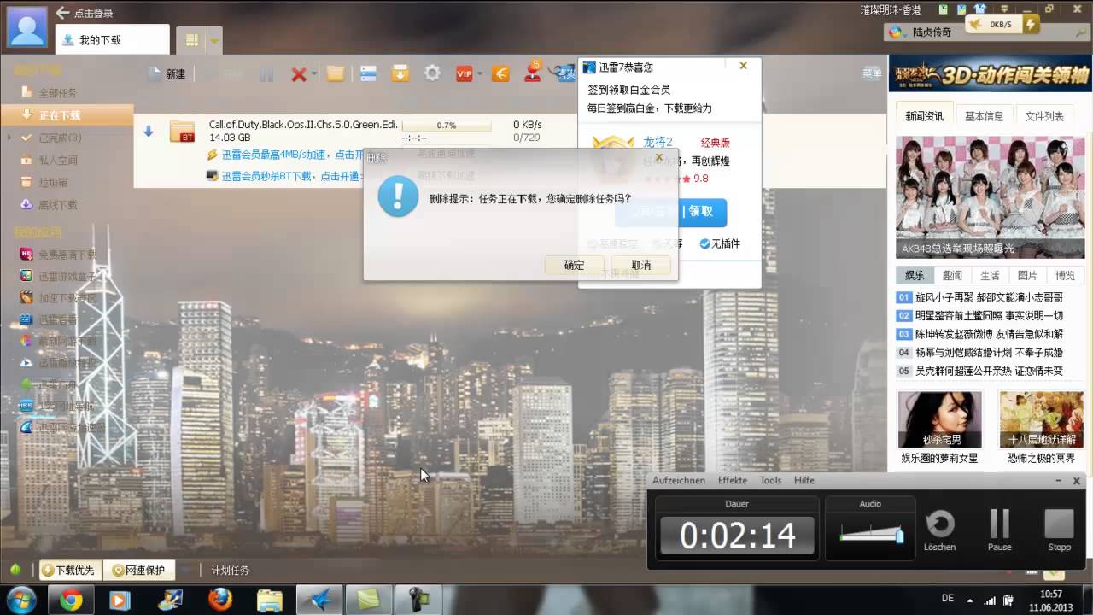Viewport: 1093px width, 615px height.
Task: Expand the dropdown arrow beside VIP
Action: [x=480, y=74]
